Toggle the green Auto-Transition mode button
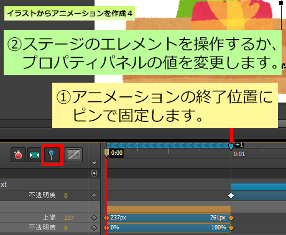Viewport: 286px width, 235px height. tap(34, 155)
